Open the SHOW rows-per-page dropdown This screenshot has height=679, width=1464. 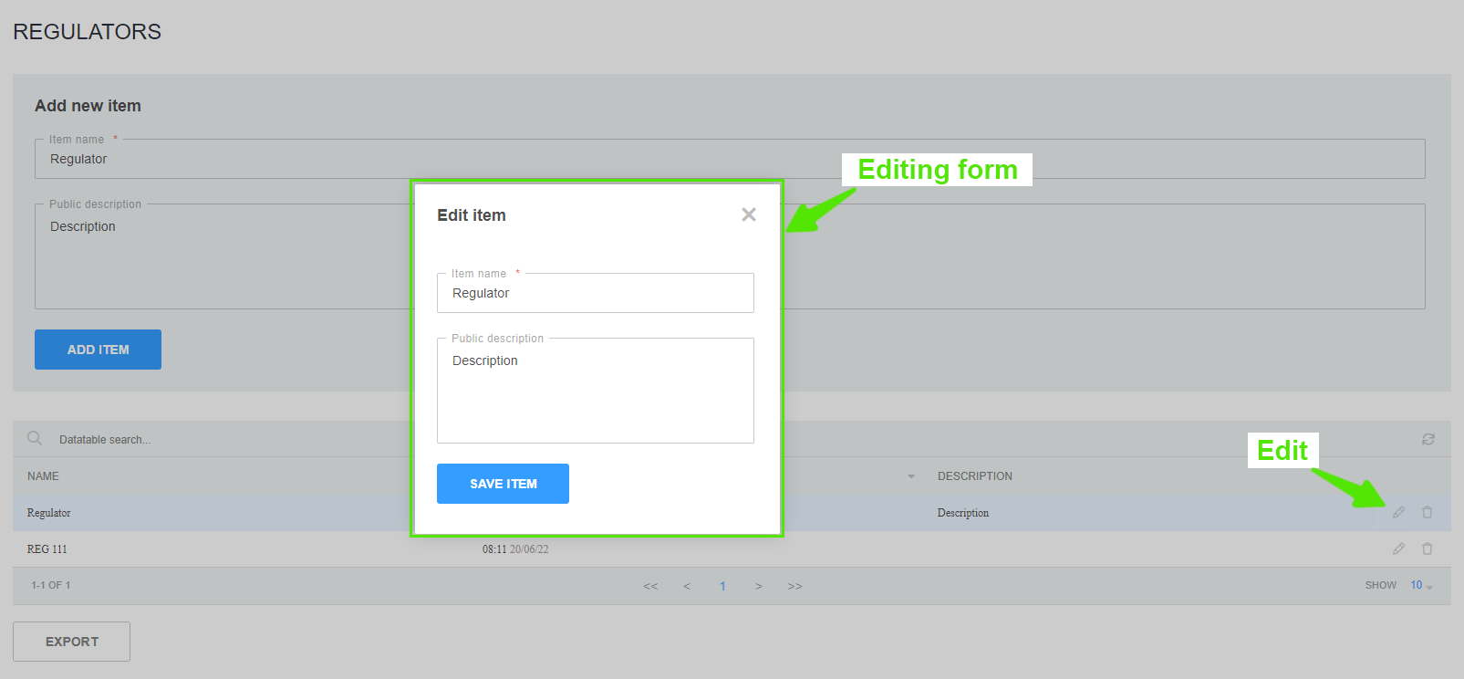coord(1421,585)
